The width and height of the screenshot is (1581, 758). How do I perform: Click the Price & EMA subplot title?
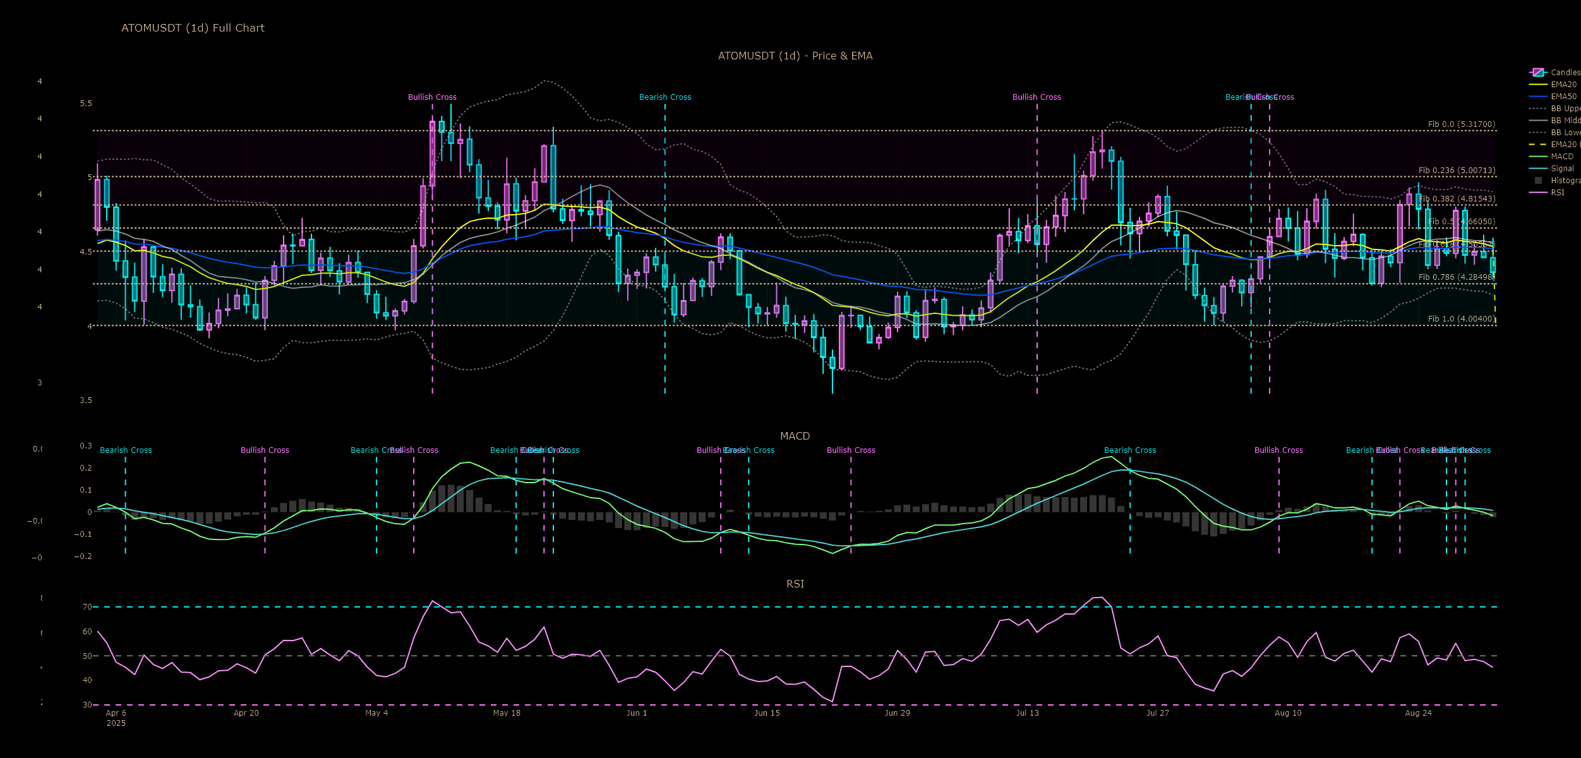[x=795, y=56]
